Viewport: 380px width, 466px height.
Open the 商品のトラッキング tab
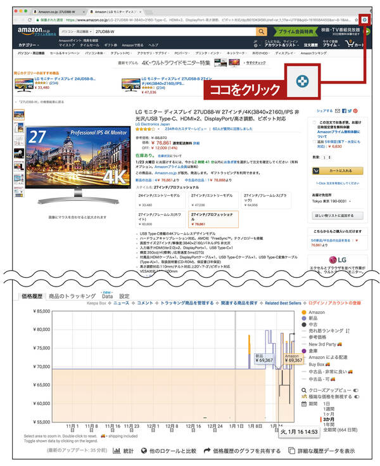pos(72,296)
